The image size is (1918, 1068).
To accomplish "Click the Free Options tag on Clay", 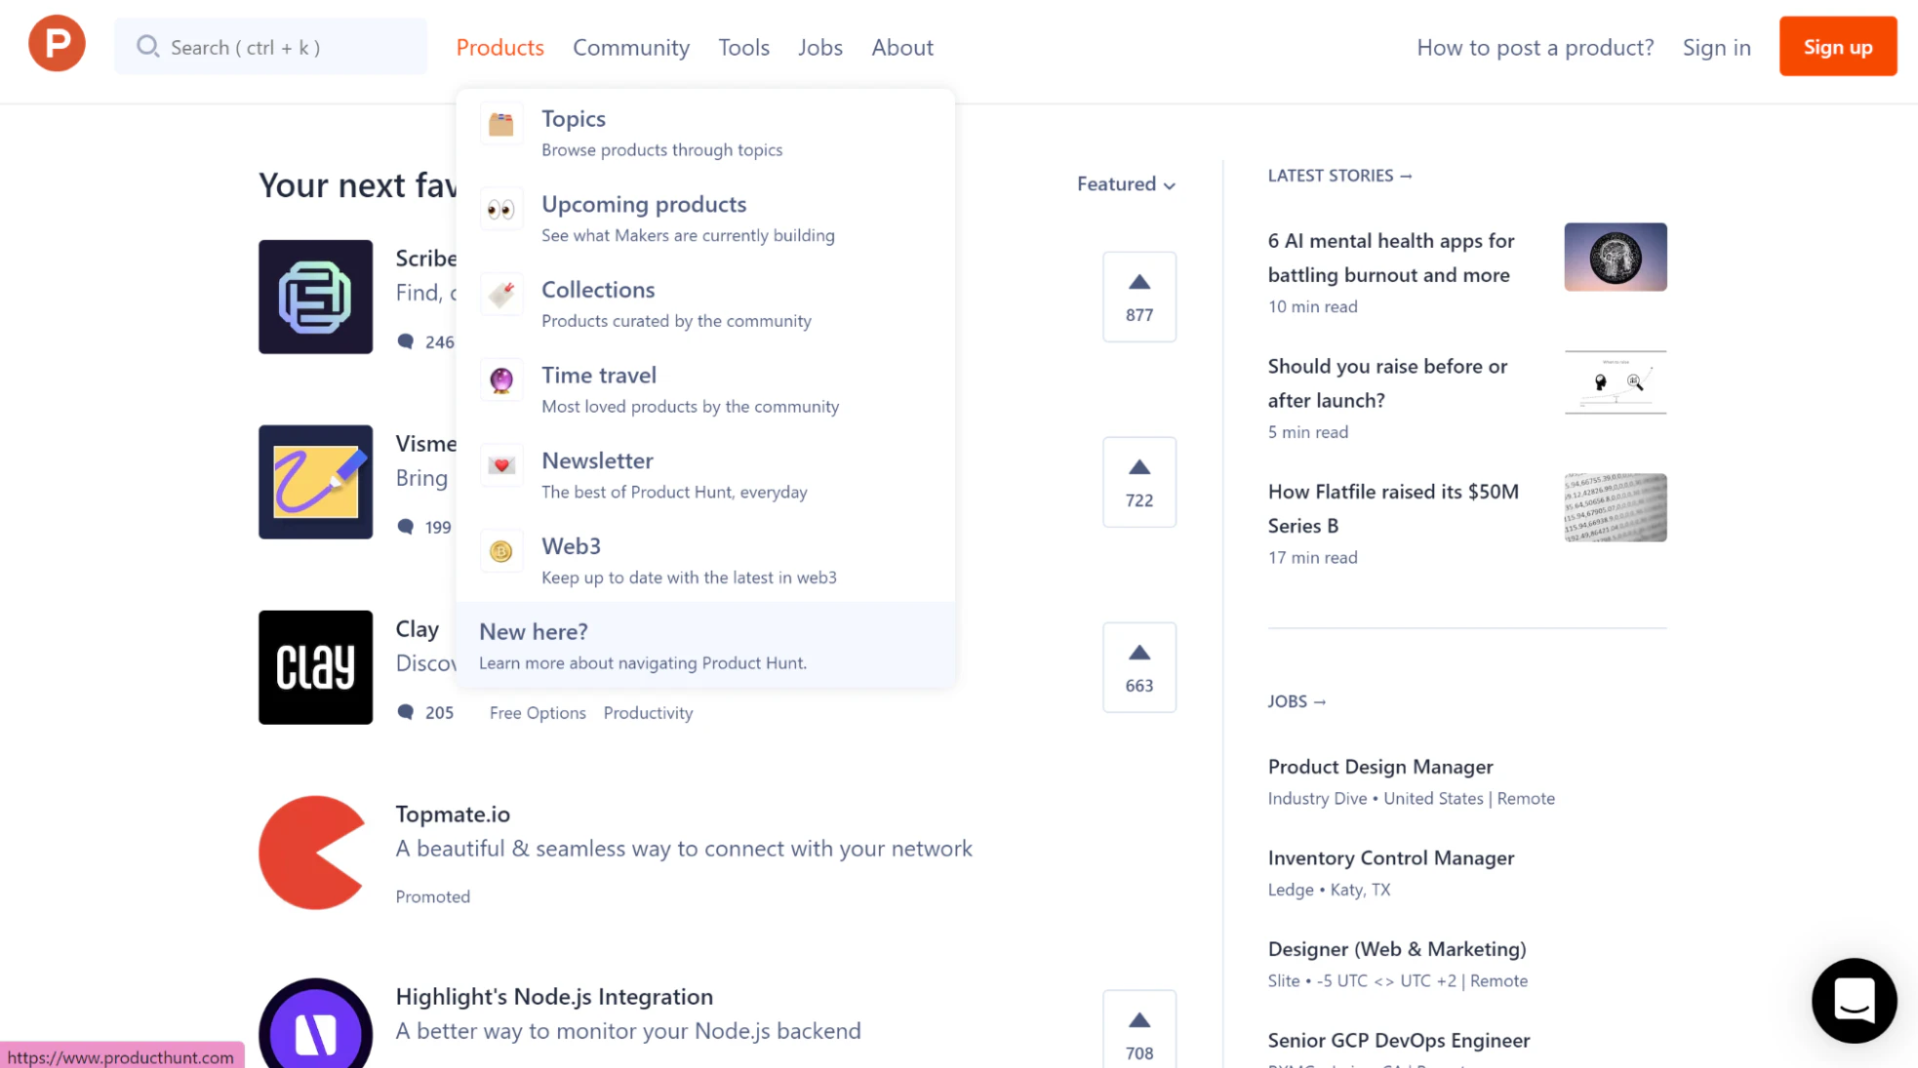I will coord(538,713).
